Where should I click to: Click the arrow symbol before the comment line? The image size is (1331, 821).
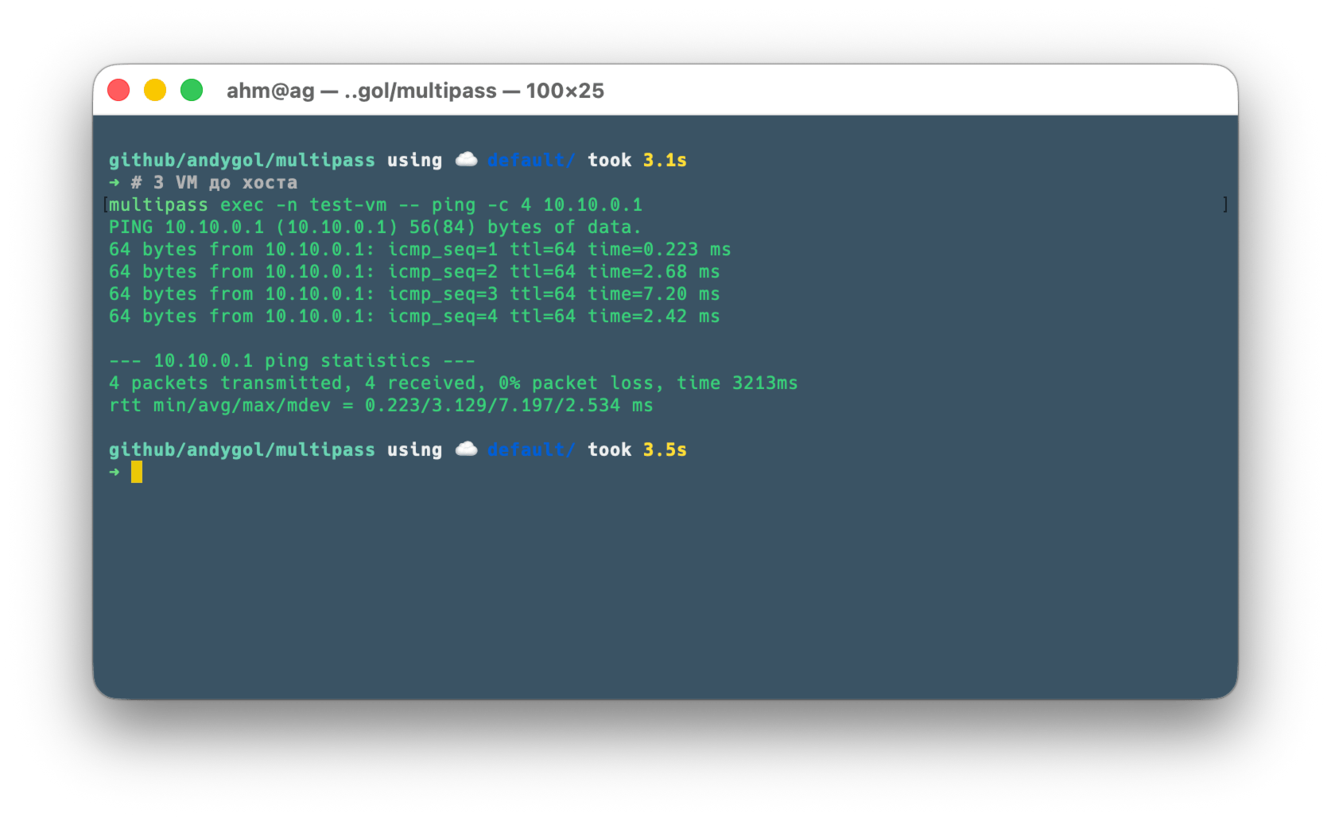point(114,182)
